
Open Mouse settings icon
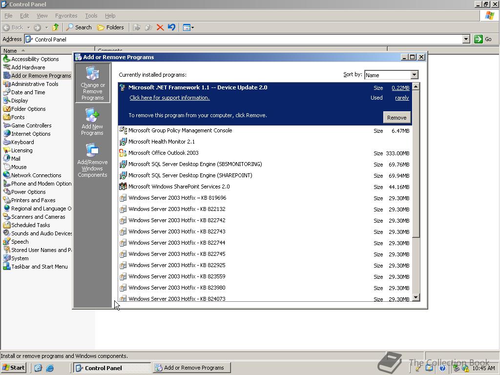point(6,167)
